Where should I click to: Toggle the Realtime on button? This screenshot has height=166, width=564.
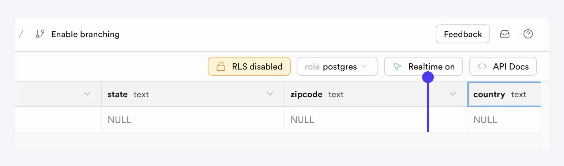424,66
